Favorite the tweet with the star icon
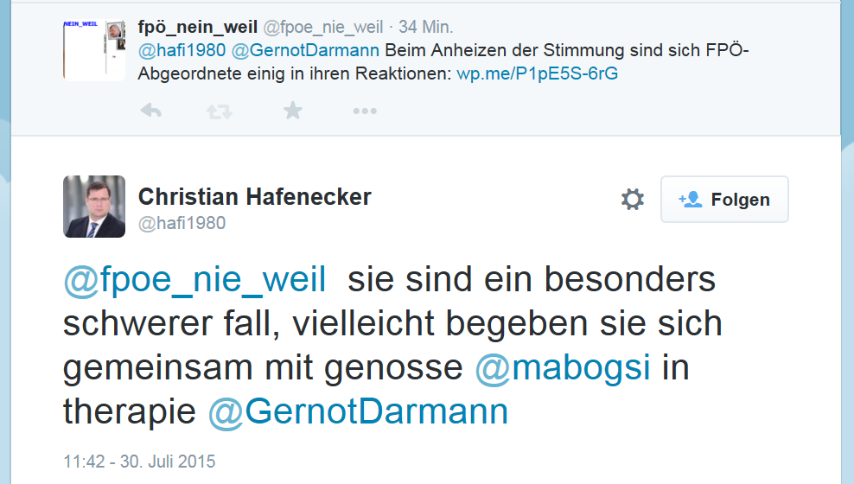The height and width of the screenshot is (484, 854). point(293,111)
